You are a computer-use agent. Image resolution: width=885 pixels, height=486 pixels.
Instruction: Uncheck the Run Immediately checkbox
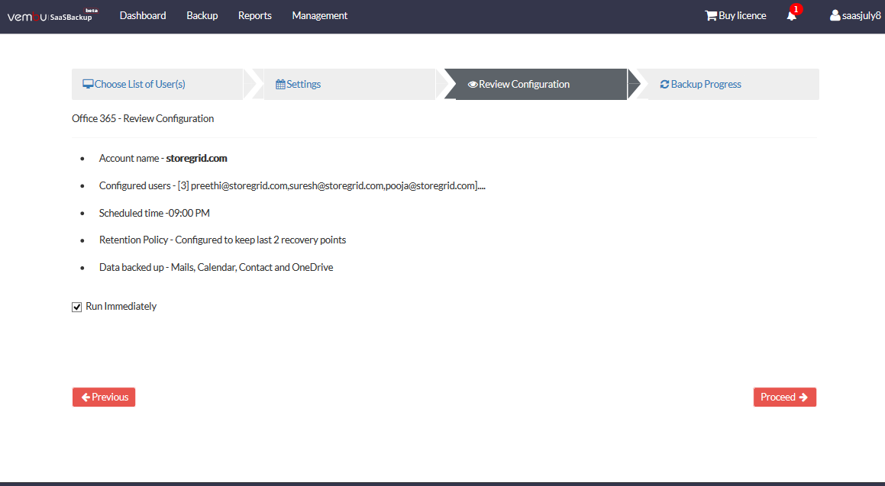point(77,307)
